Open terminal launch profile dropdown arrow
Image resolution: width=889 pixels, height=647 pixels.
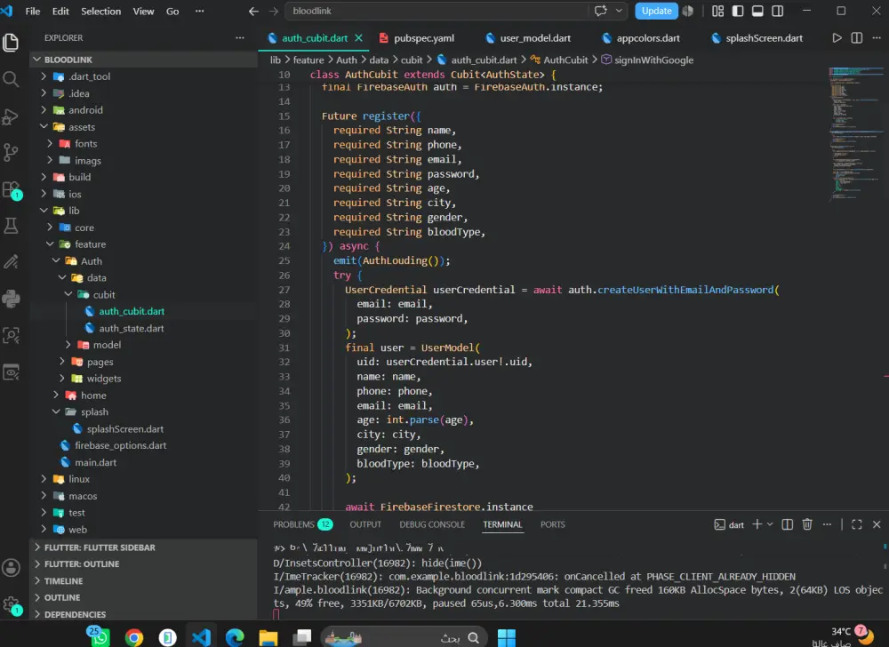(770, 524)
